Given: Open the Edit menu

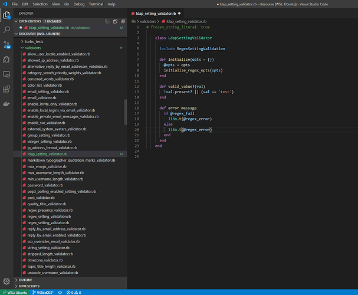Looking at the screenshot, I should (x=25, y=4).
